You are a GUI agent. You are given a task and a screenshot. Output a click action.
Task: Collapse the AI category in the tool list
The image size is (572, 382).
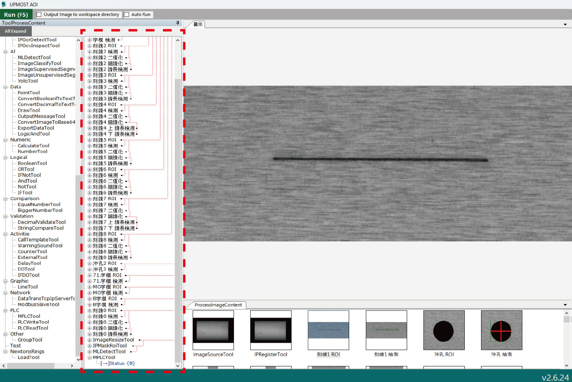coord(6,52)
